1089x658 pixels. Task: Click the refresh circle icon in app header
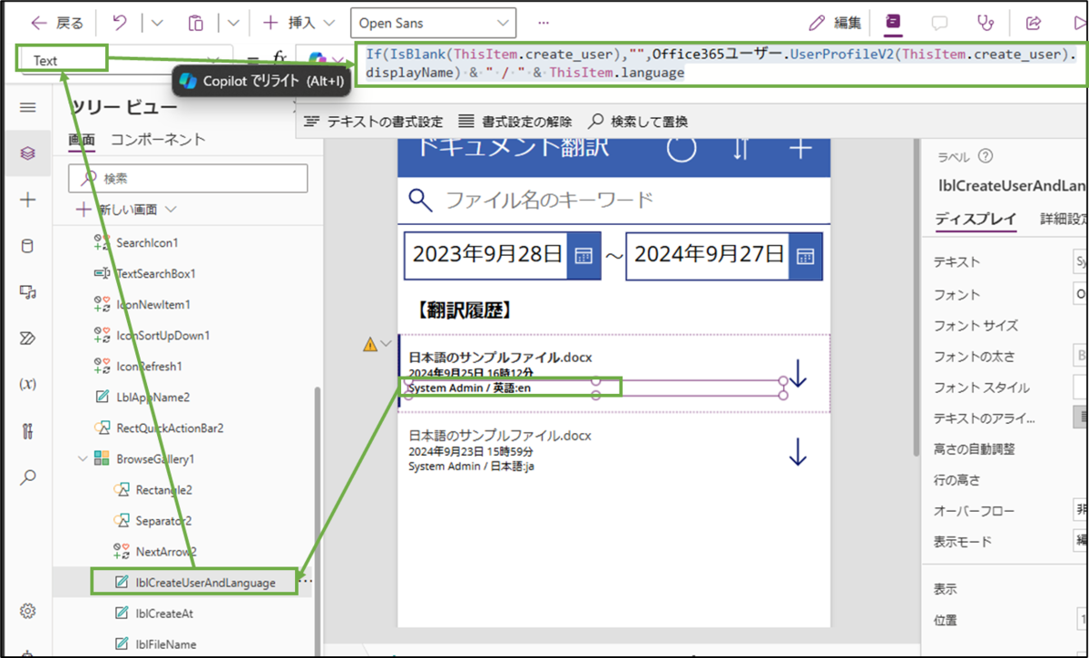(682, 149)
